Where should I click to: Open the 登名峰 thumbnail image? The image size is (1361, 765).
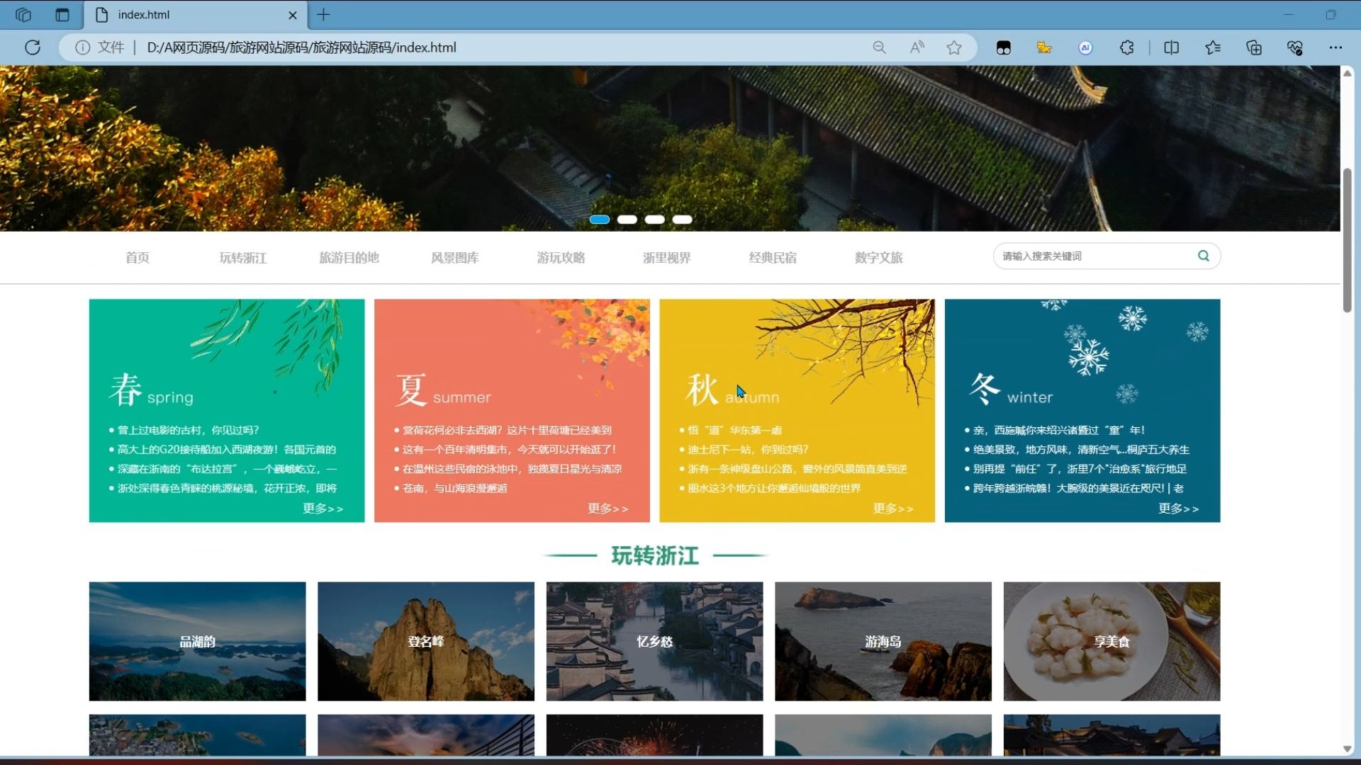[425, 641]
